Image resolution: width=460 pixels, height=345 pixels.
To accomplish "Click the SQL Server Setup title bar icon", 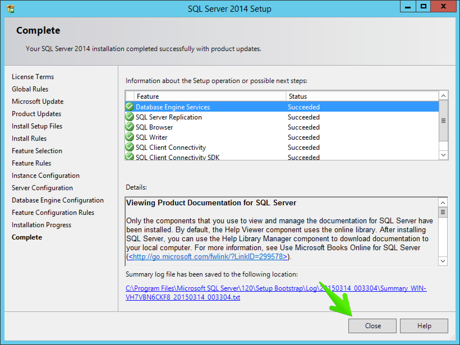I will click(x=10, y=8).
